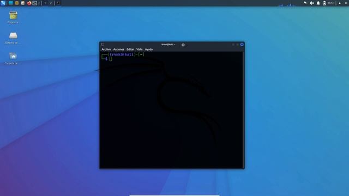Select the Sistema de archivos desktop icon

tap(13, 38)
